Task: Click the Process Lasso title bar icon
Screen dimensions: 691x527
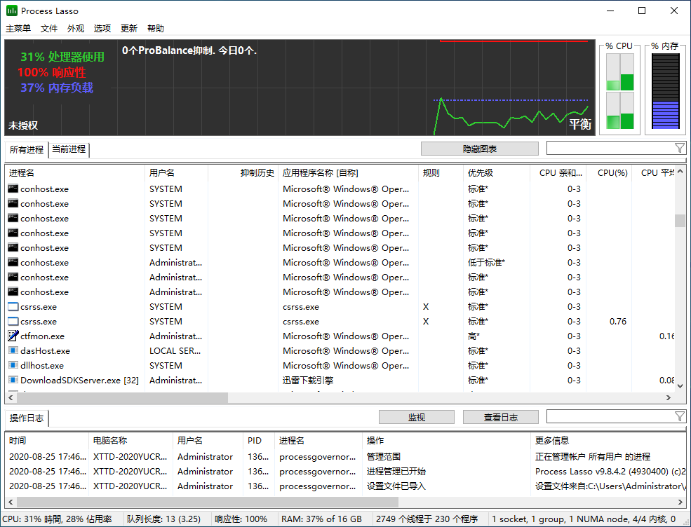Action: (x=11, y=11)
